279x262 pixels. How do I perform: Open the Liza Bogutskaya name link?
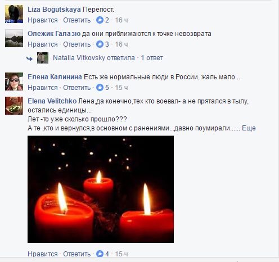(x=54, y=10)
